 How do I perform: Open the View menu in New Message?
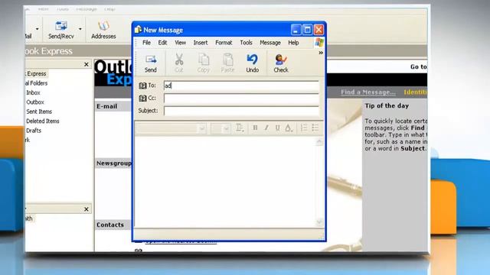[181, 43]
